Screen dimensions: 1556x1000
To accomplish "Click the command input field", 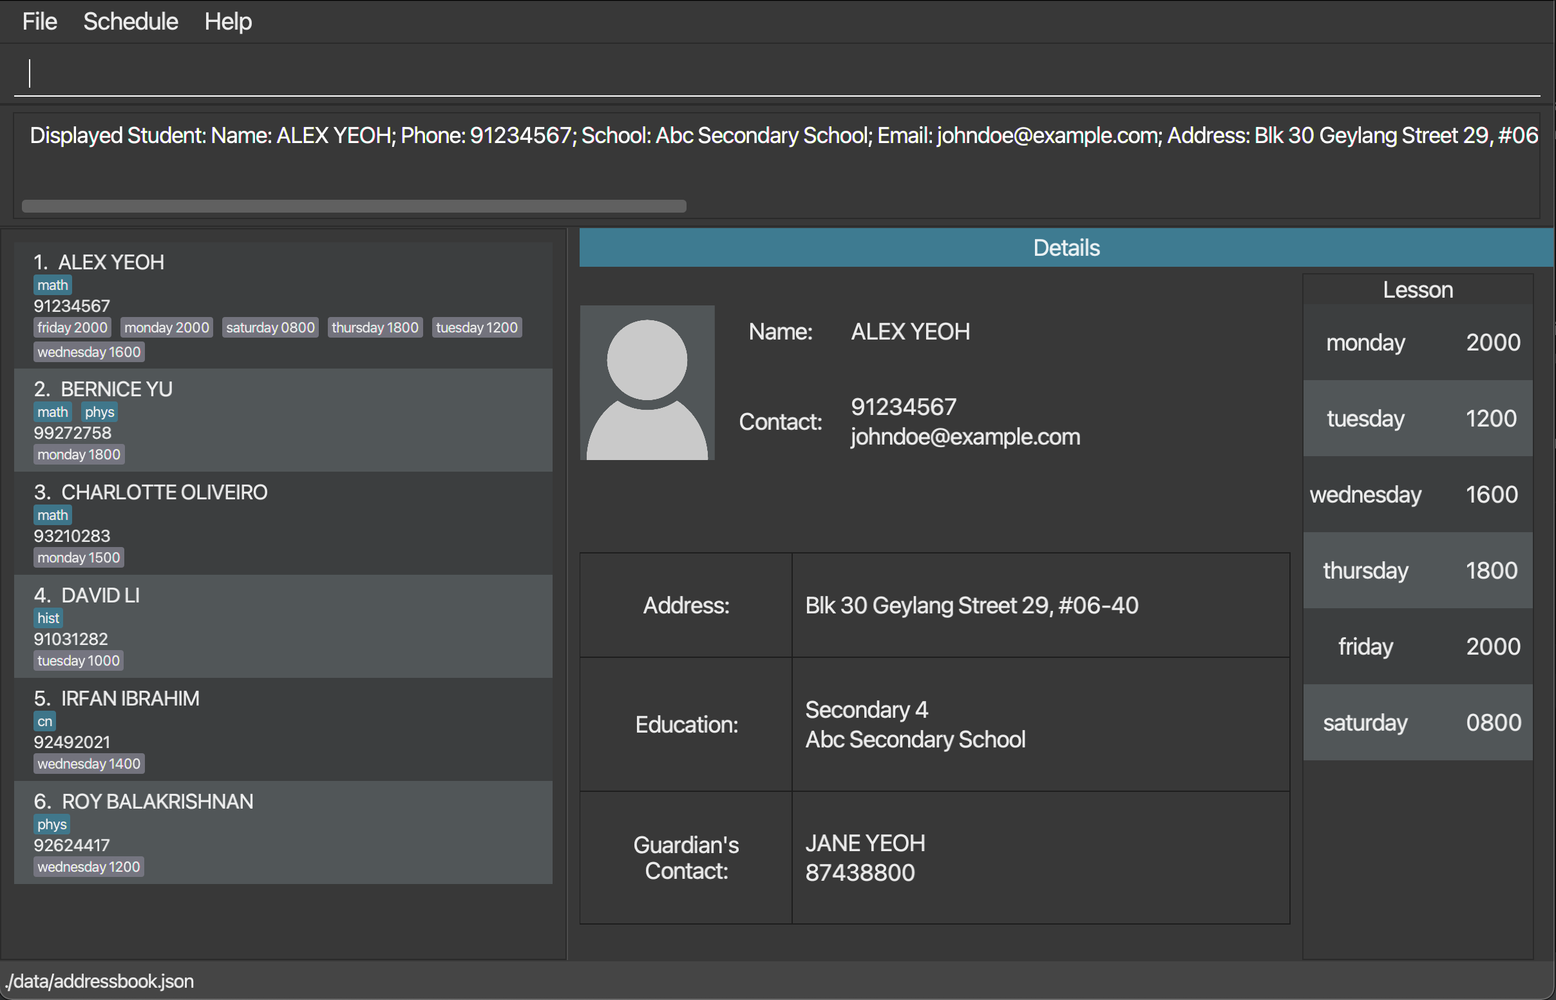I will click(x=777, y=73).
